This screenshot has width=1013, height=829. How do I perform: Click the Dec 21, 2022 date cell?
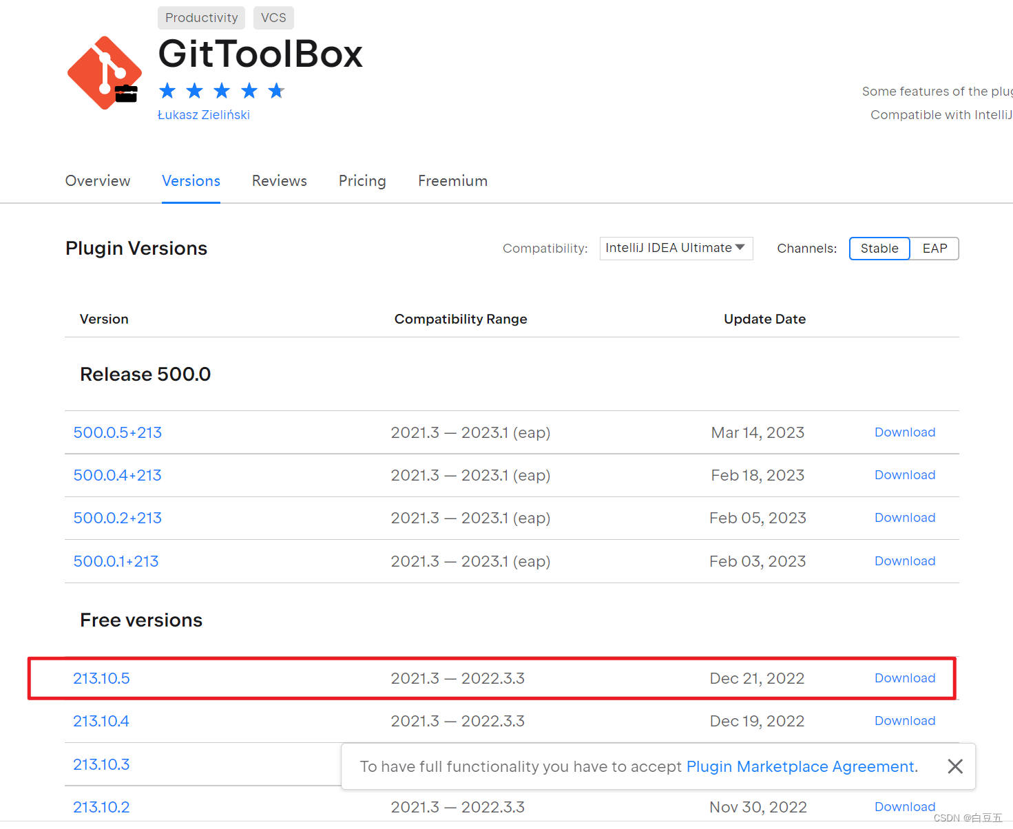[757, 678]
